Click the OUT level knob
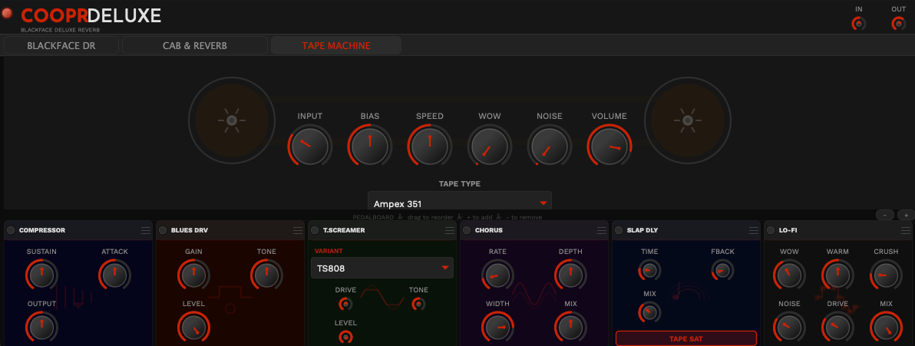 pyautogui.click(x=899, y=23)
